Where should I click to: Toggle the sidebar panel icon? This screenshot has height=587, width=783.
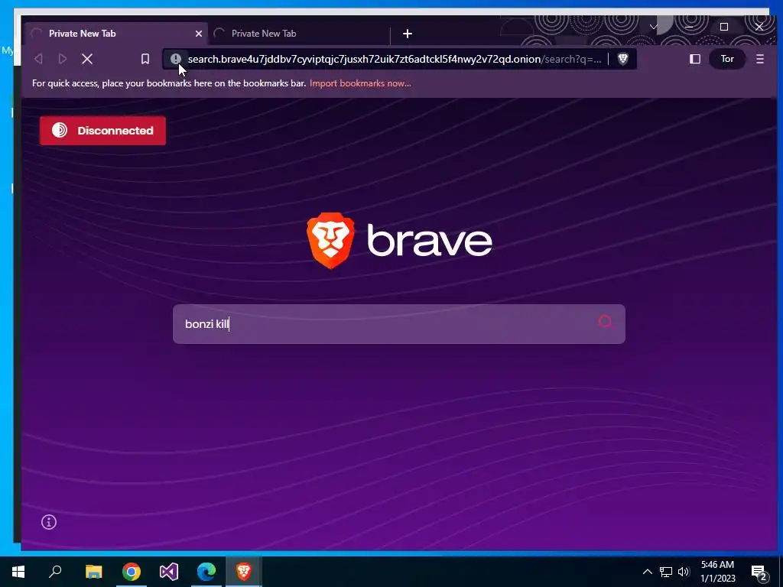click(694, 59)
